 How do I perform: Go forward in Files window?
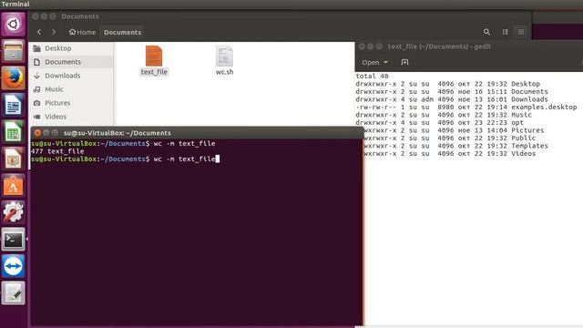click(x=54, y=32)
